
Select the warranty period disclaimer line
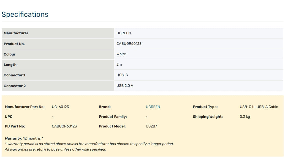89,144
